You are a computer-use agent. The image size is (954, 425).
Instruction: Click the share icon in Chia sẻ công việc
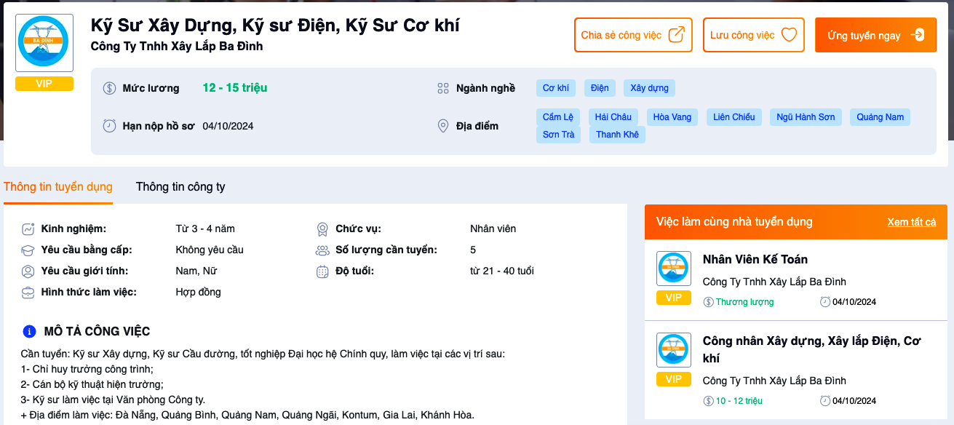pos(676,35)
